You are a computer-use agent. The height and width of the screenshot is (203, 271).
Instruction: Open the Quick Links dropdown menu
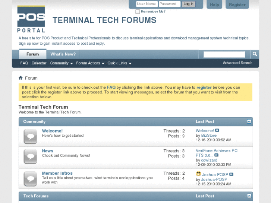119,63
